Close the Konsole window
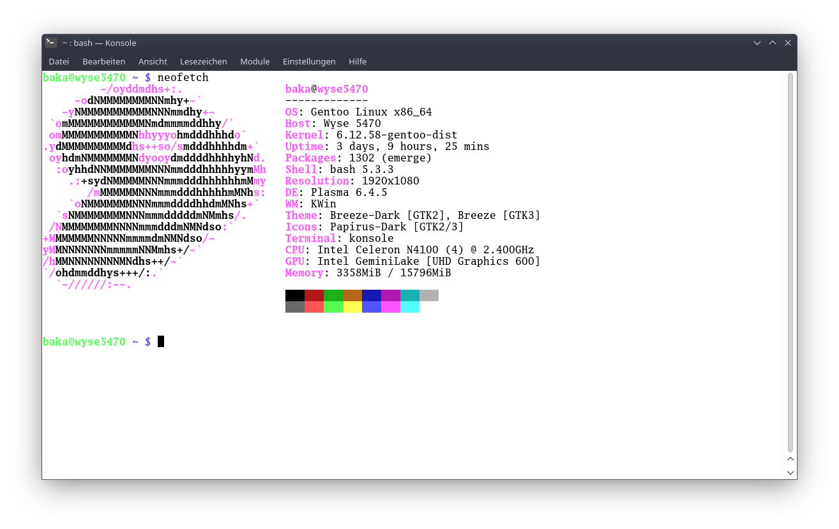The width and height of the screenshot is (839, 529). coord(788,43)
